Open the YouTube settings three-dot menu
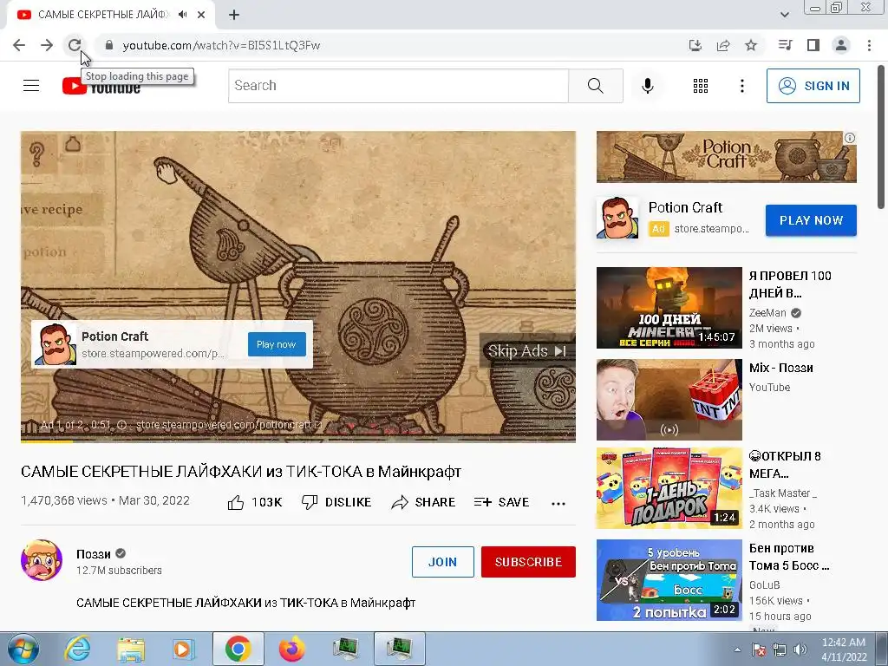Viewport: 888px width, 666px height. pos(742,86)
